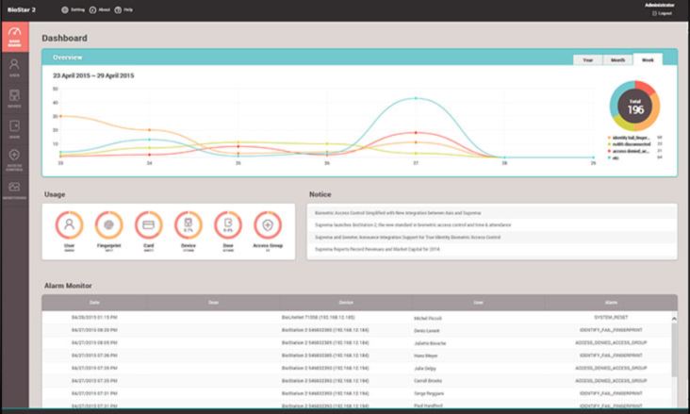Click the Access Group usage icon
Screen dimensions: 690x414
click(x=268, y=226)
